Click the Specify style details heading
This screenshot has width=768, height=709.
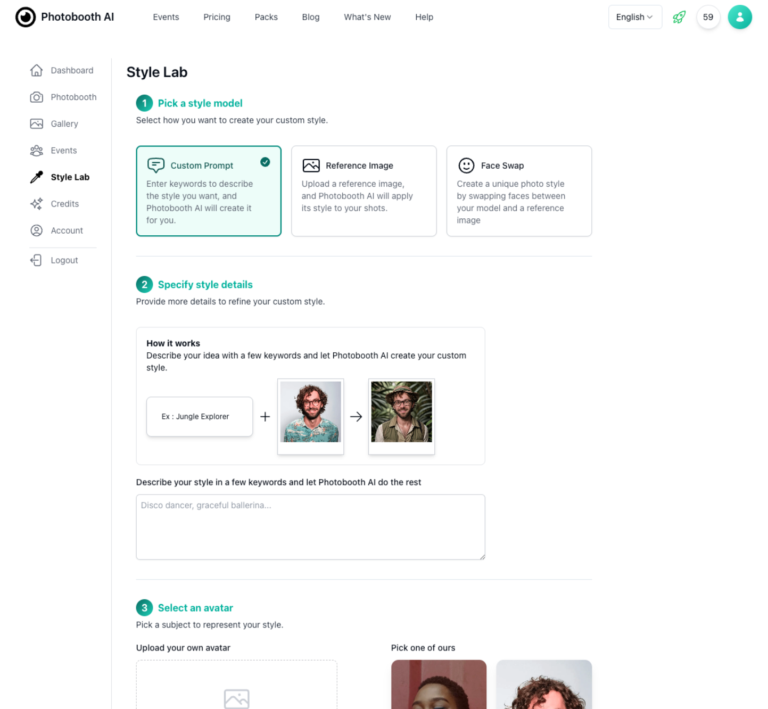click(x=205, y=285)
